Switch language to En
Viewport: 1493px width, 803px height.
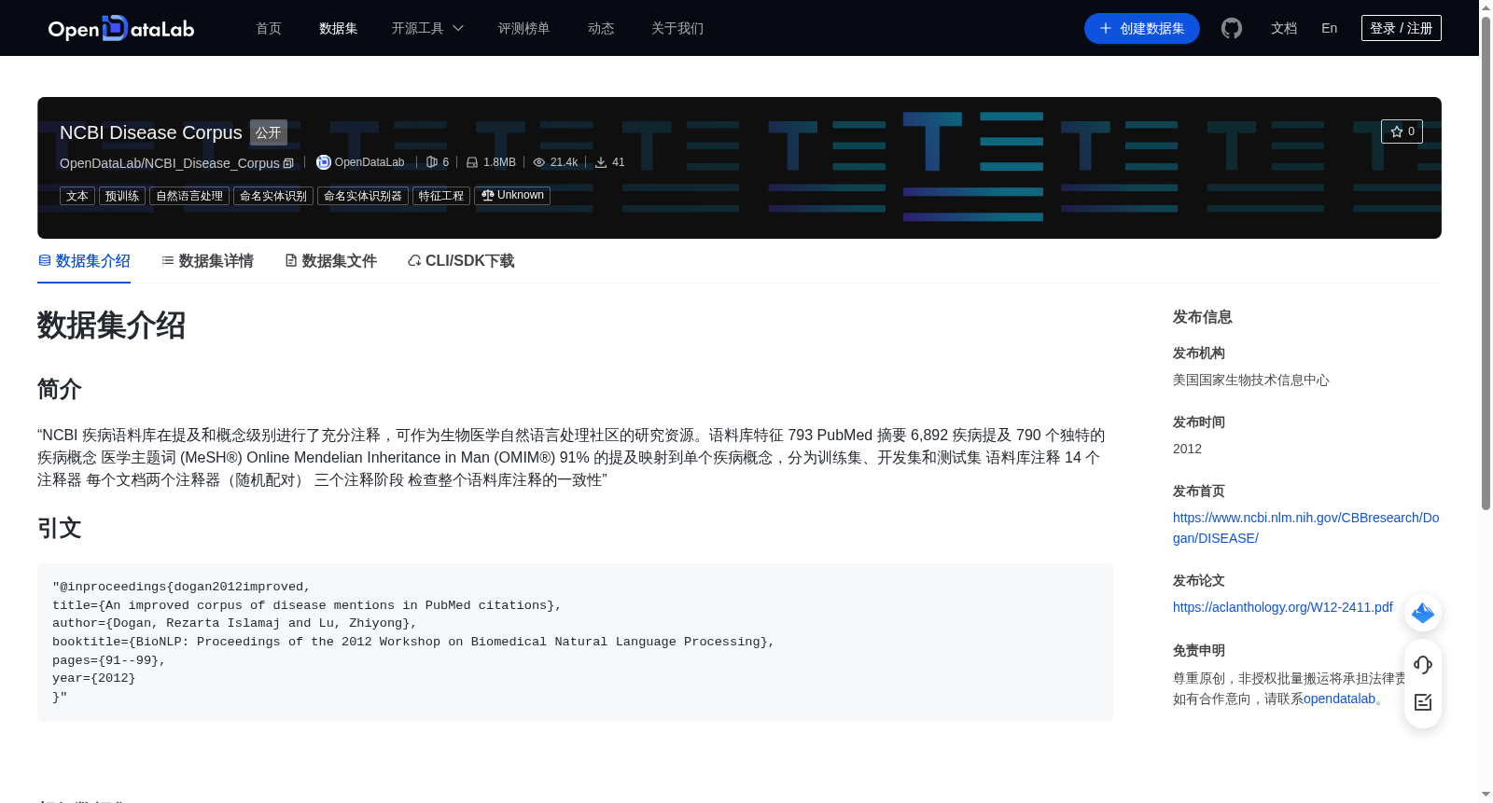point(1330,28)
